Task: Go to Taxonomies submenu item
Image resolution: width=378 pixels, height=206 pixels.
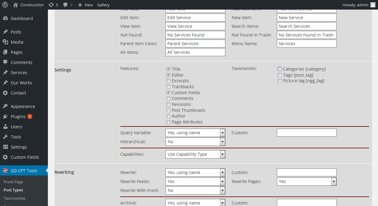Action: pyautogui.click(x=14, y=198)
